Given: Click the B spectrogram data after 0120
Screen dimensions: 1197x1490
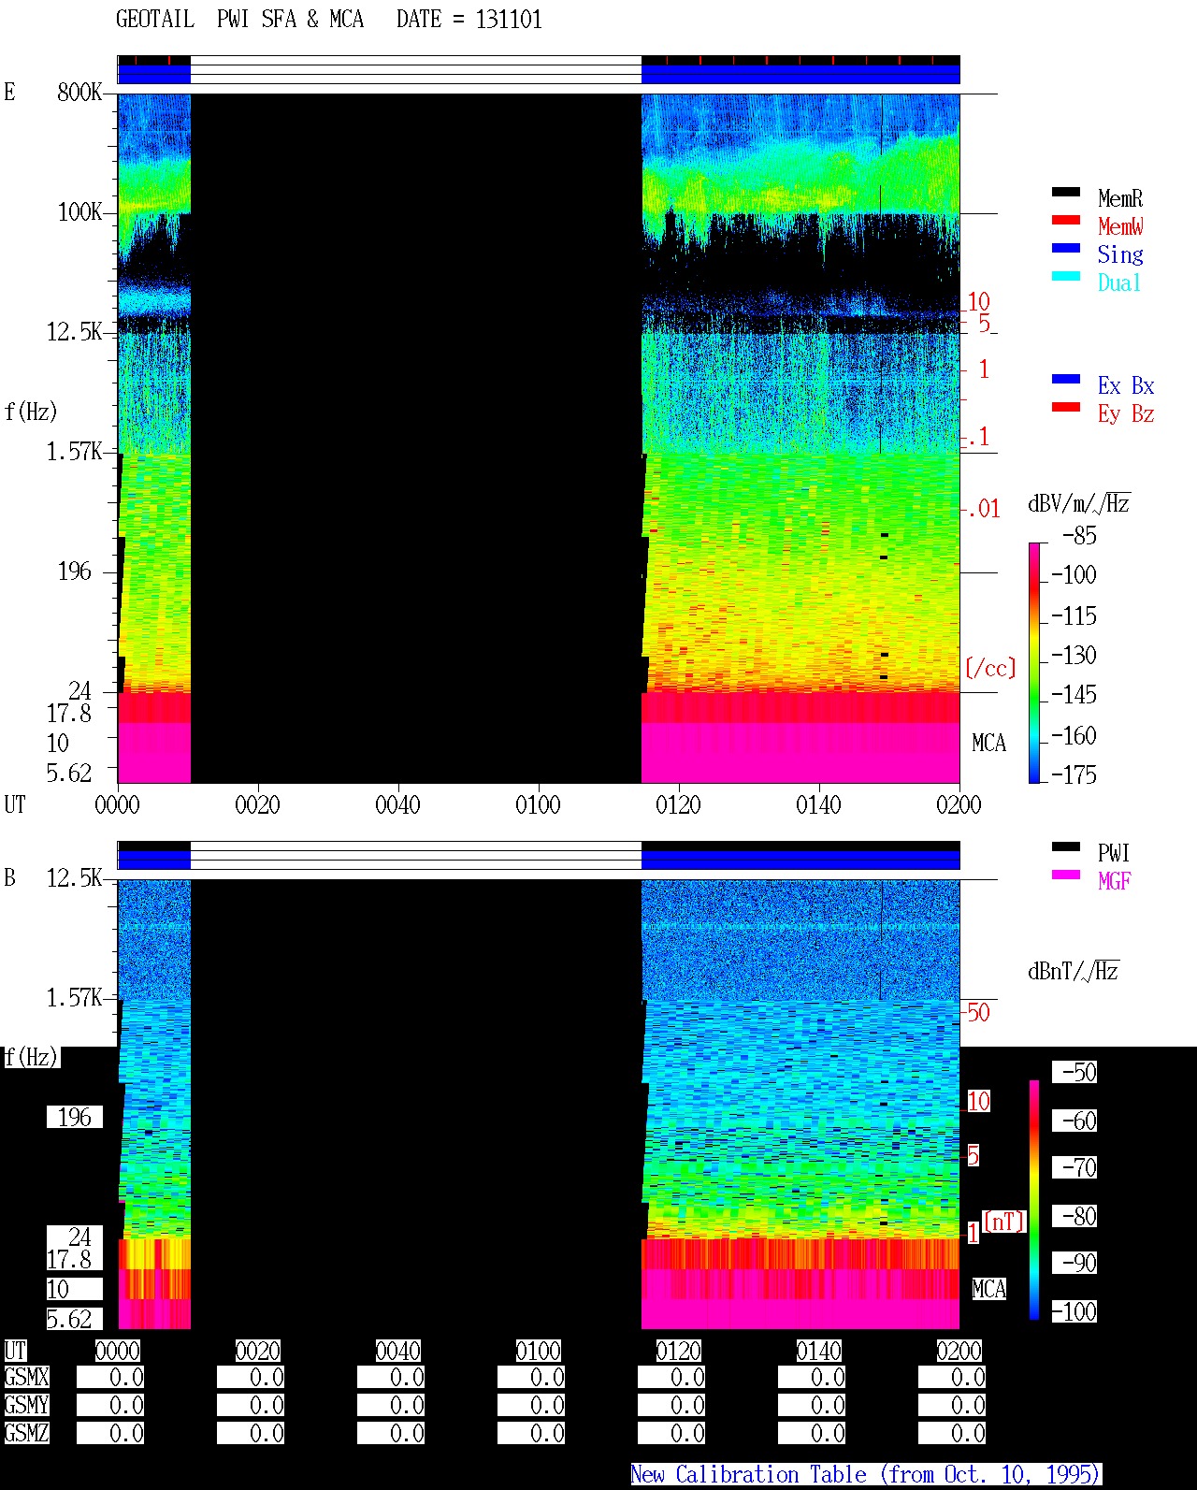Looking at the screenshot, I should (x=800, y=1104).
